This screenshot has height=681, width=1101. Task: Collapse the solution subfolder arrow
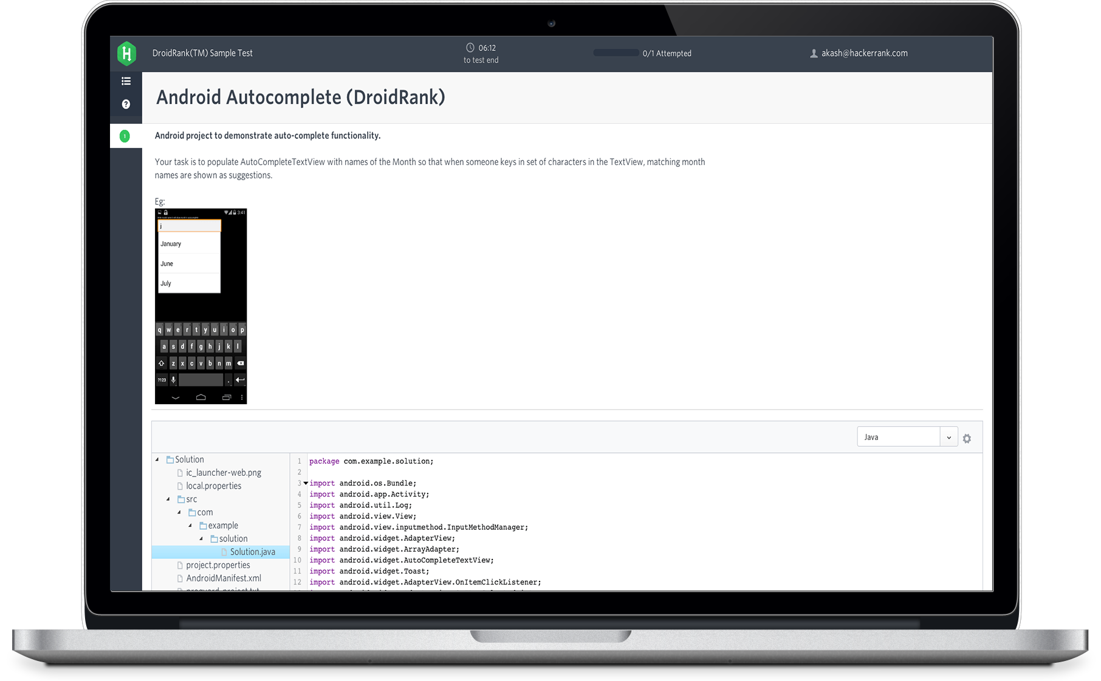201,539
